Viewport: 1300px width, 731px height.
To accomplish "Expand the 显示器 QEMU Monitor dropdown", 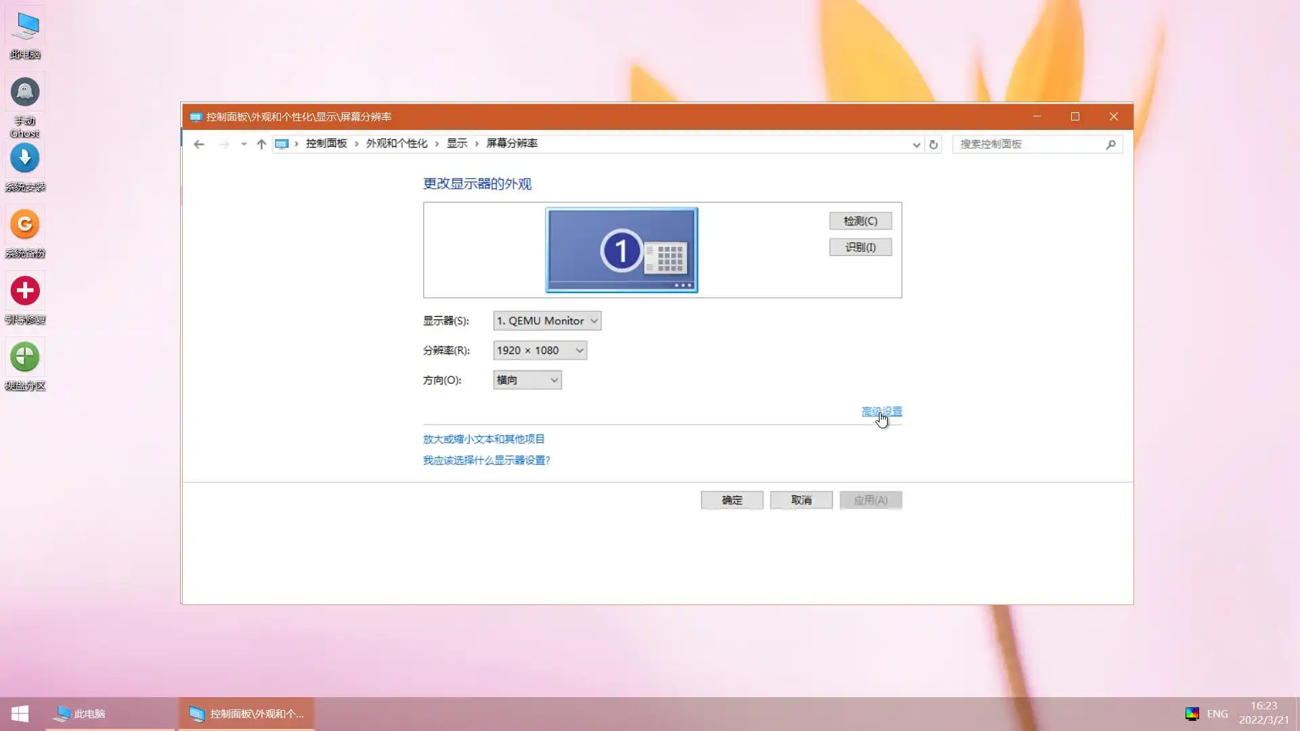I will coord(546,321).
